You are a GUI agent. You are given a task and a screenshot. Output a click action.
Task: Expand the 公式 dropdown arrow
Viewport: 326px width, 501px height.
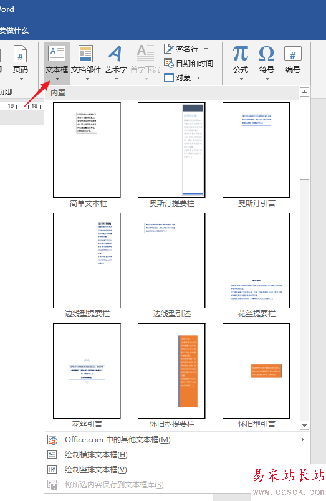tap(241, 79)
